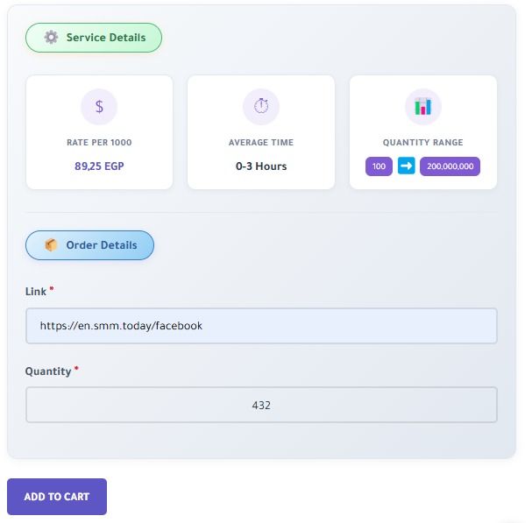Click the dollar sign rate icon

pos(99,107)
